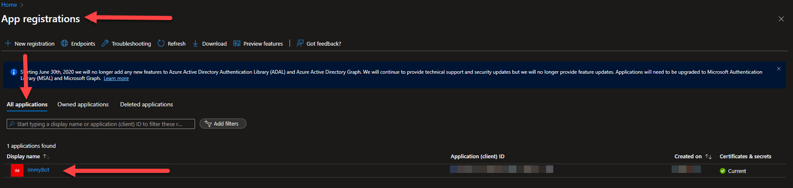Image resolution: width=793 pixels, height=188 pixels.
Task: Switch to Deleted applications tab
Action: point(146,105)
